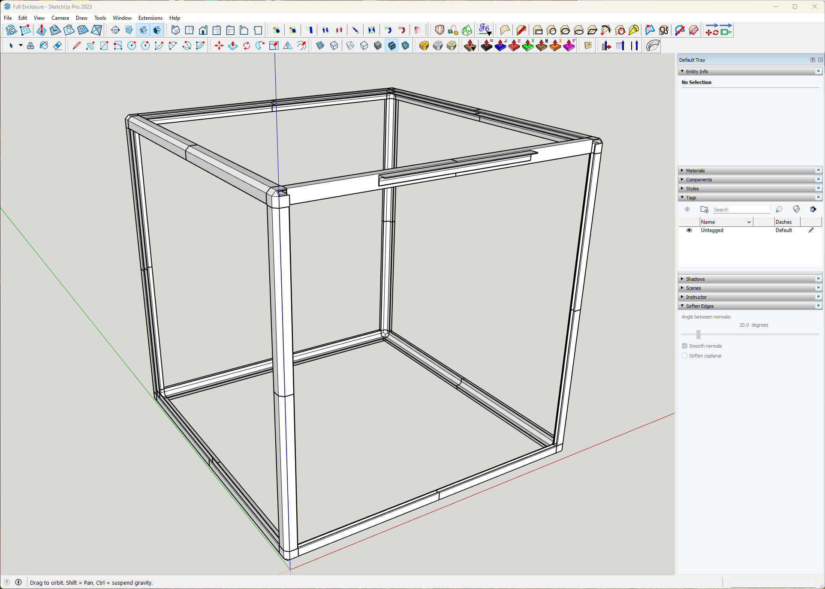The height and width of the screenshot is (589, 825).
Task: Toggle X-Ray face style
Action: point(320,45)
